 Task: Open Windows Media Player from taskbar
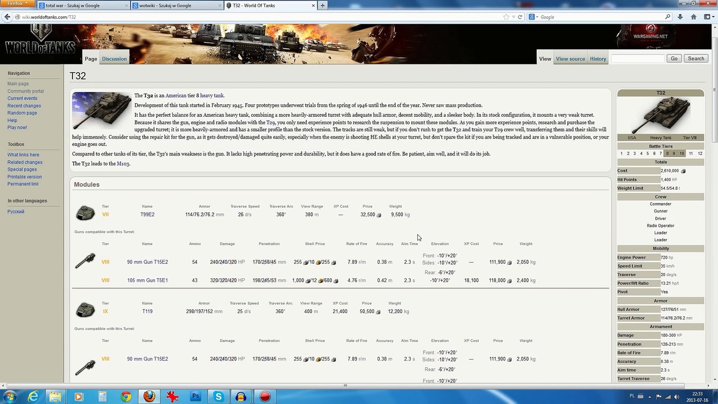(x=78, y=397)
